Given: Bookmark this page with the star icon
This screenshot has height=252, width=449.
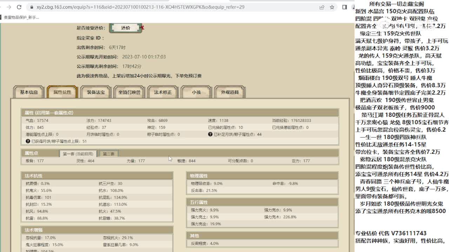Looking at the screenshot, I should point(332,7).
